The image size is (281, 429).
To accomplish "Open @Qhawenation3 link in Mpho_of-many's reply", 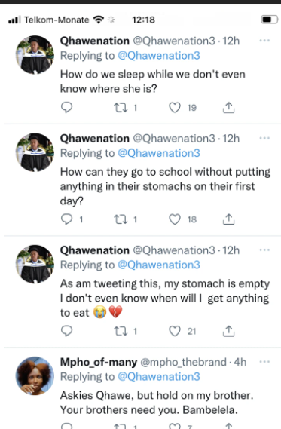I will [159, 377].
